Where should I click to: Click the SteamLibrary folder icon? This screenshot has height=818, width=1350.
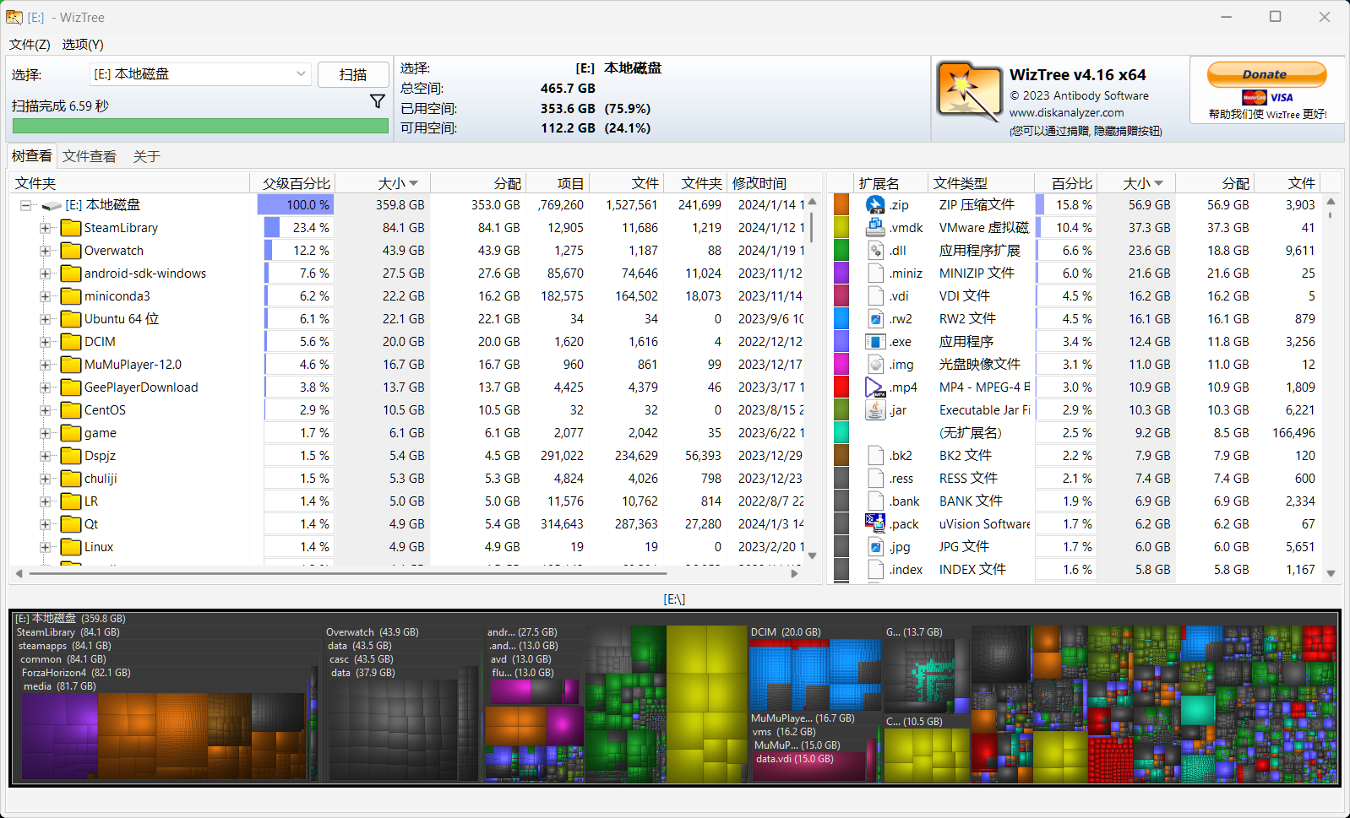(71, 228)
